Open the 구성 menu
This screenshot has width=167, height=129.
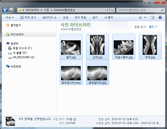point(10,17)
